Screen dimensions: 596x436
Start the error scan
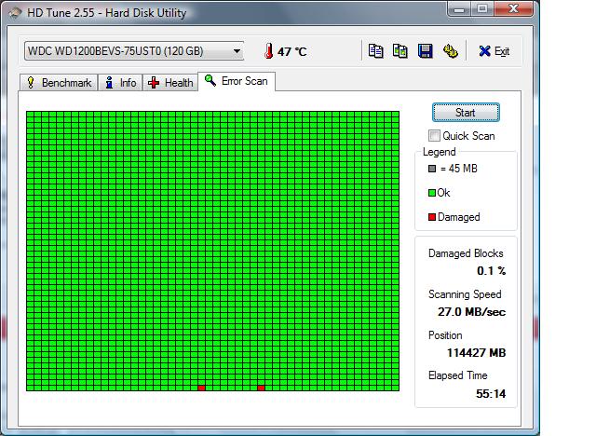point(466,113)
